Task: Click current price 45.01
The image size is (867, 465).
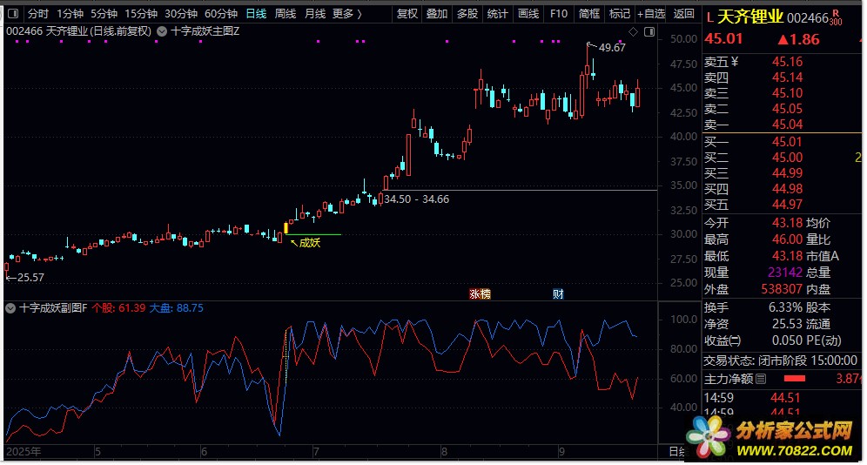Action: (723, 38)
